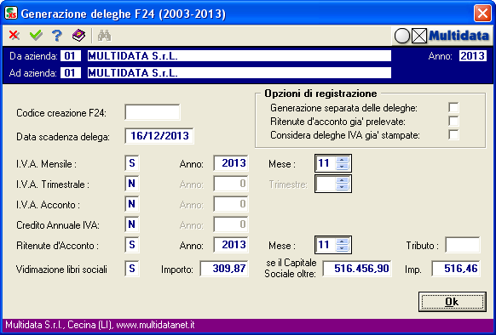Toggle I.V.A. Trimestrale S/N field
The image size is (496, 335).
[132, 184]
